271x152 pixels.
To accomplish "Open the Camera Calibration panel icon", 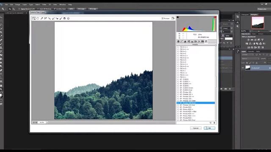I will (x=202, y=41).
